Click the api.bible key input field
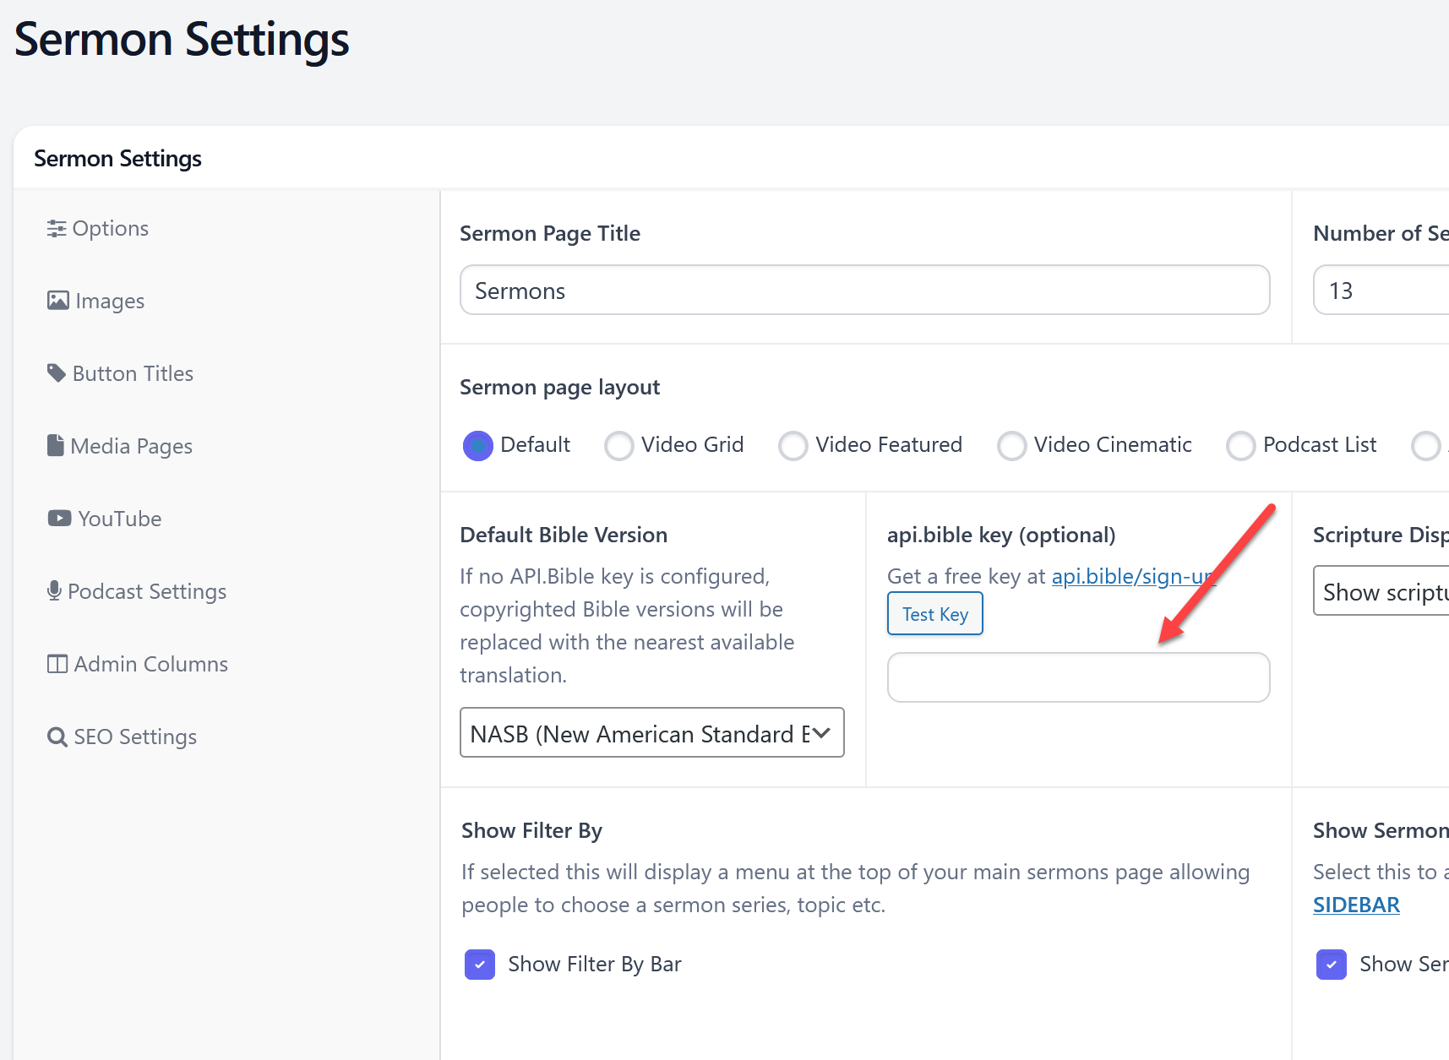Screen dimensions: 1449x1060 click(x=1078, y=677)
